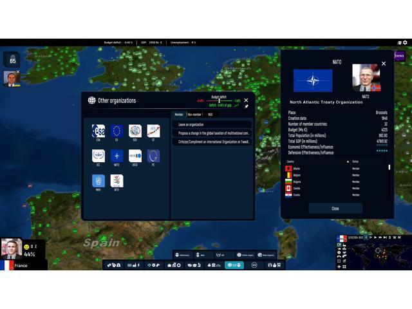The height and width of the screenshot is (309, 412).
Task: Sort member list by Country column
Action: point(318,162)
